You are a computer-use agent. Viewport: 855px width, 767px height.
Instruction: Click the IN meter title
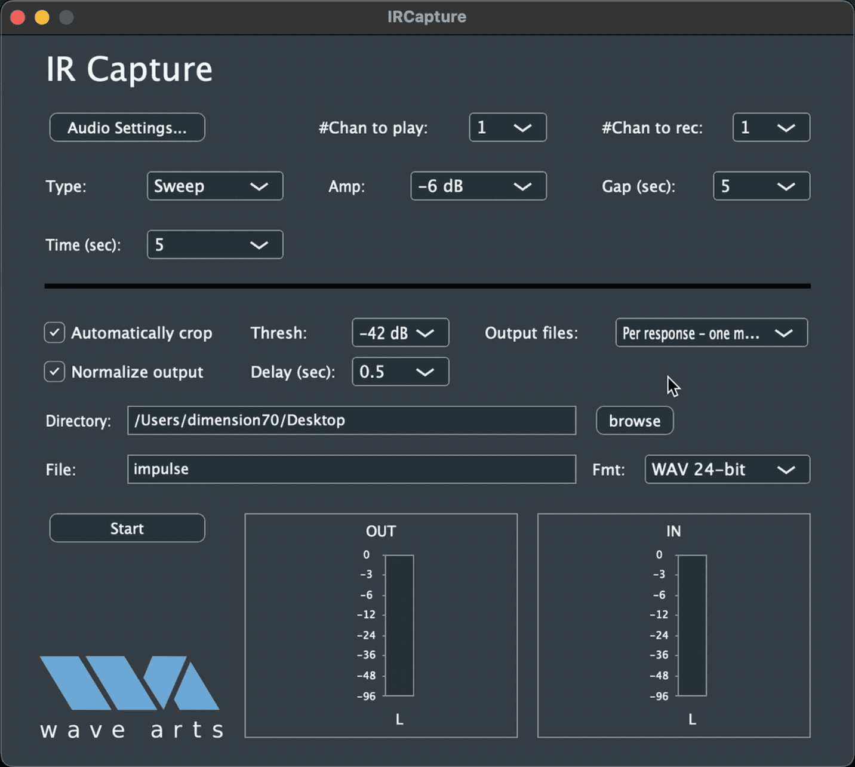673,531
